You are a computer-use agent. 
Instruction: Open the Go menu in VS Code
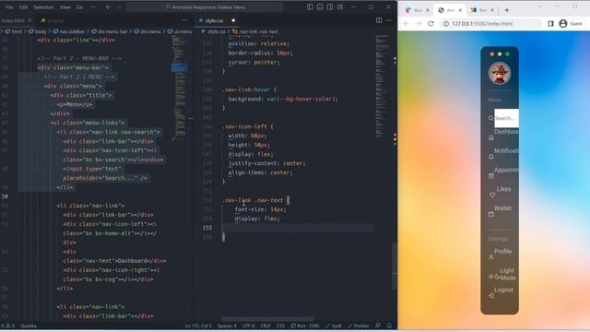79,7
